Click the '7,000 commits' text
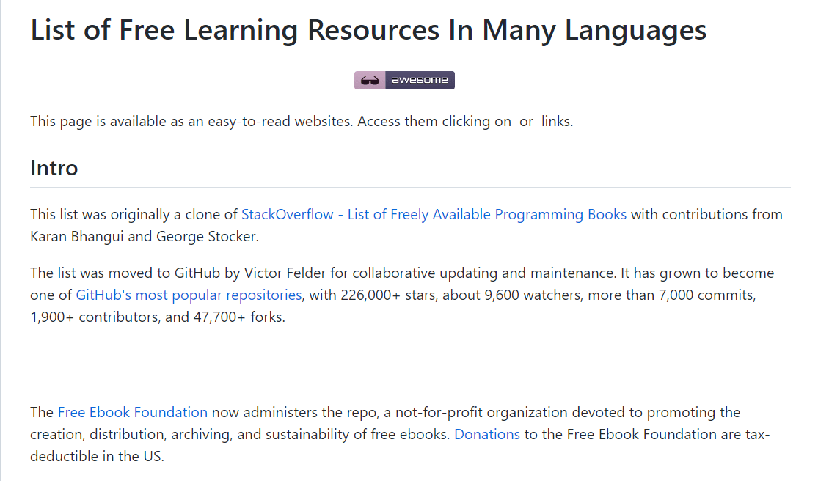Image resolution: width=818 pixels, height=481 pixels. (x=712, y=295)
